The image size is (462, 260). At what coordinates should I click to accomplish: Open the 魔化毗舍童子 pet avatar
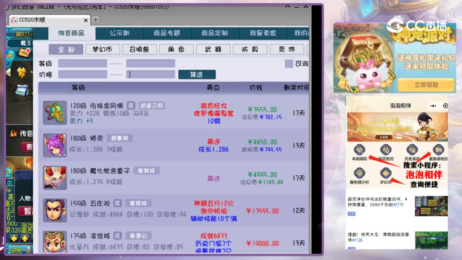pos(55,178)
